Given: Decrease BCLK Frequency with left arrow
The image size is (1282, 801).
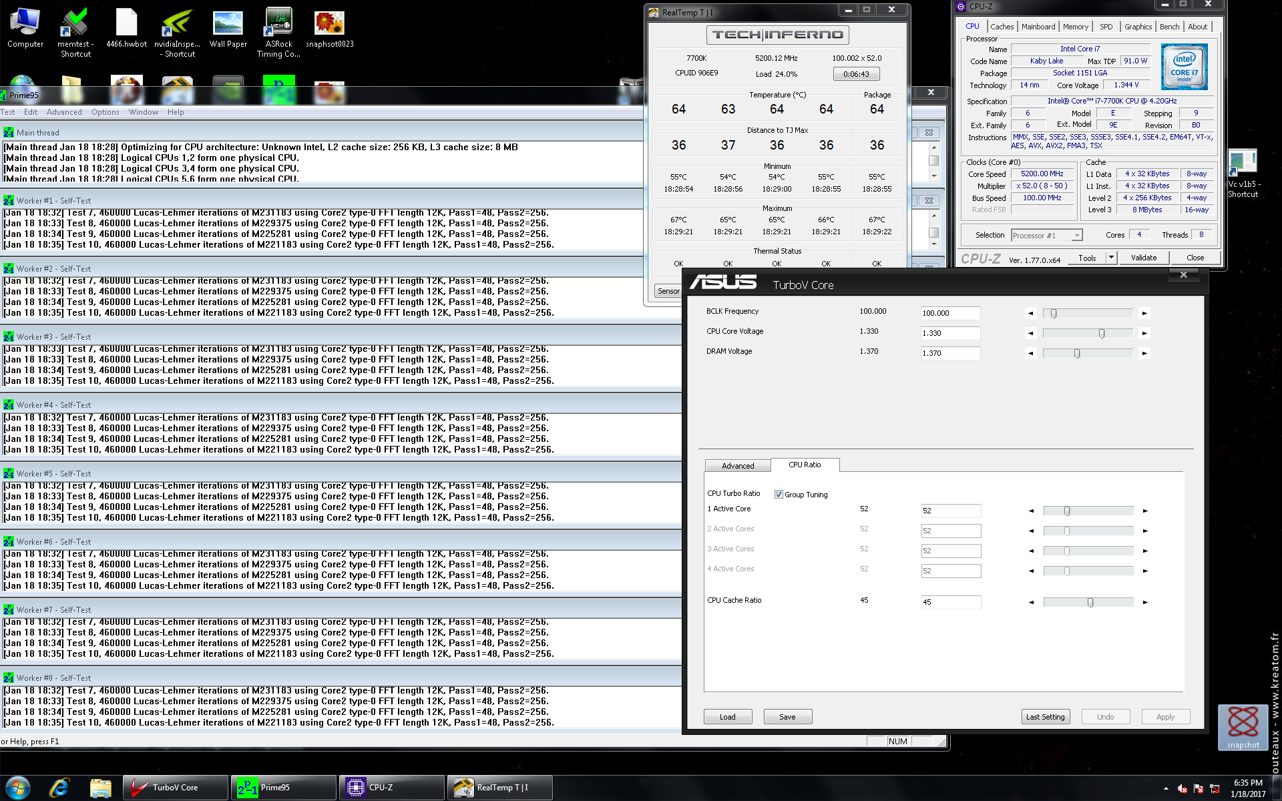Looking at the screenshot, I should coord(1030,313).
